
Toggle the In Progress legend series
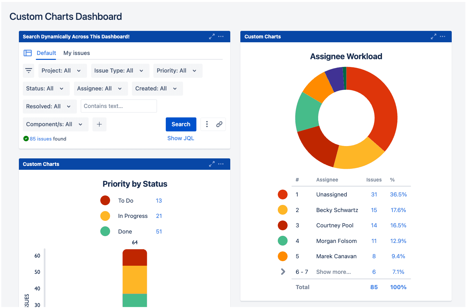(105, 216)
